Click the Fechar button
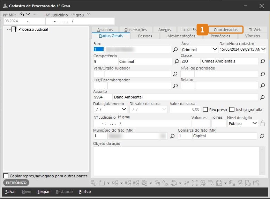 pos(85,192)
